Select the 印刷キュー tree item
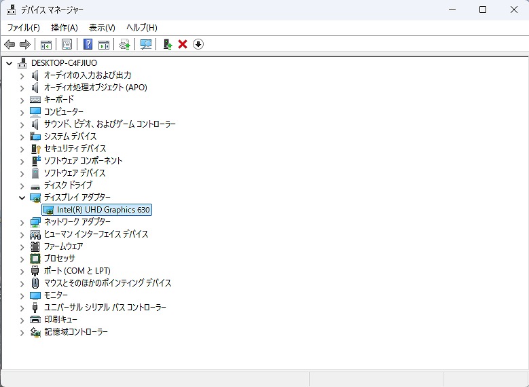 click(x=60, y=320)
